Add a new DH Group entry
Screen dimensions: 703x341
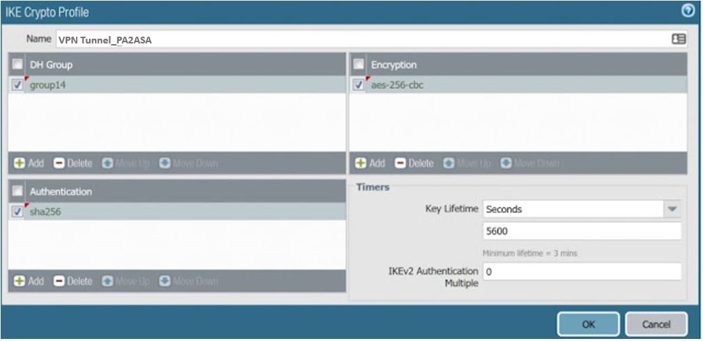pyautogui.click(x=29, y=163)
